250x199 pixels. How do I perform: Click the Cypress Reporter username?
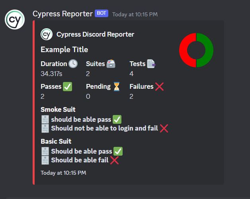click(62, 14)
